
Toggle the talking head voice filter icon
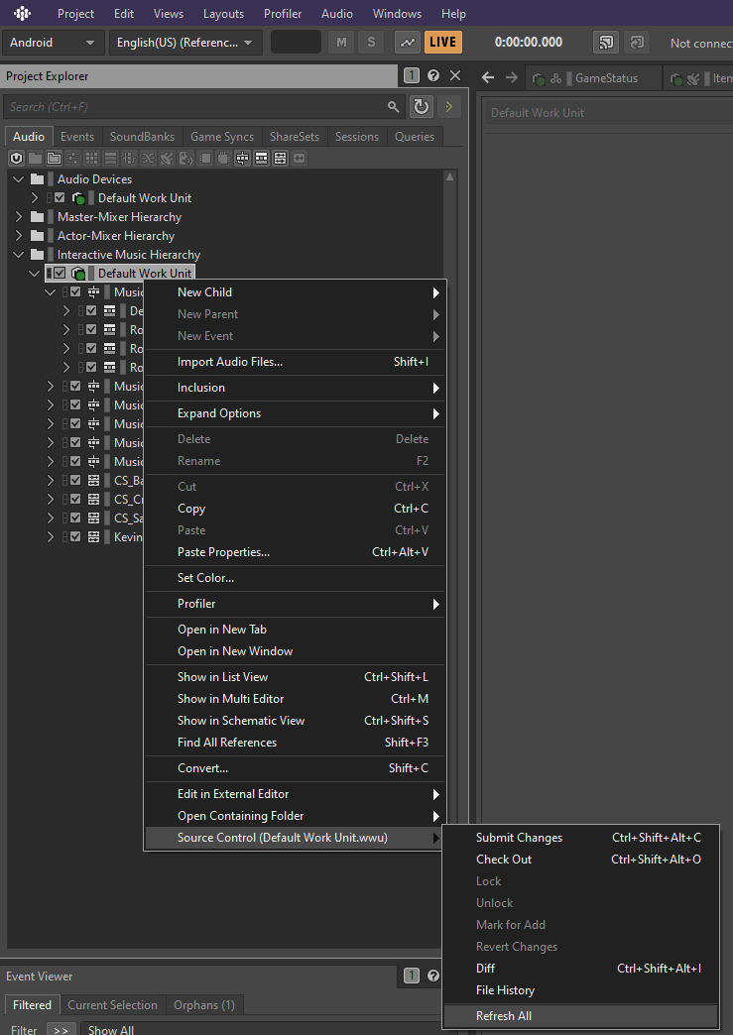click(x=186, y=159)
